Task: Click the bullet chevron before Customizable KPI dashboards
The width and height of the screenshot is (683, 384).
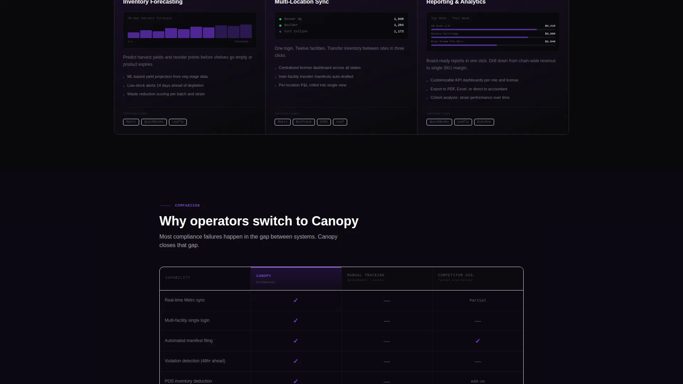Action: coord(427,81)
